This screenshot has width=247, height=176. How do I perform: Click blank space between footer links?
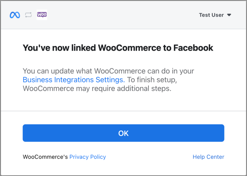point(148,157)
